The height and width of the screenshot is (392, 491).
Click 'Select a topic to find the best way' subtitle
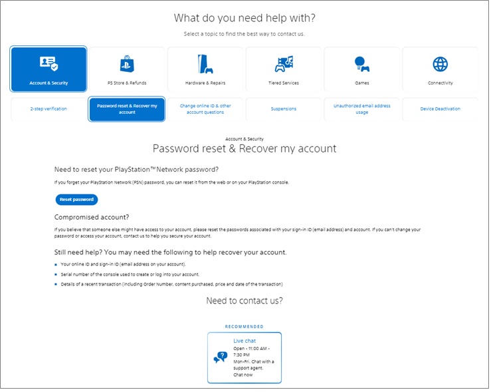(245, 34)
